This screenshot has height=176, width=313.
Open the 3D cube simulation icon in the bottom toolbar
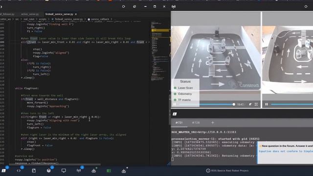(49, 171)
